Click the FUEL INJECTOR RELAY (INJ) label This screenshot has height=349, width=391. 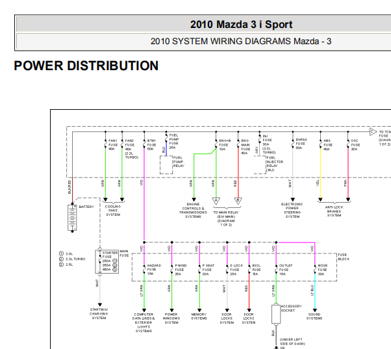(x=275, y=164)
